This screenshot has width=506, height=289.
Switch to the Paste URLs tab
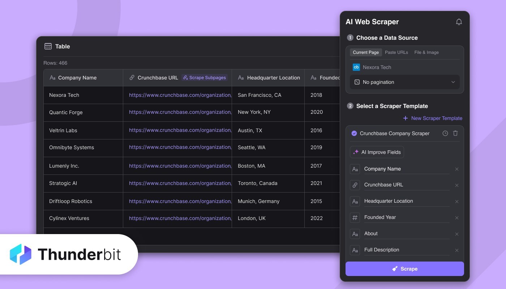pos(396,52)
